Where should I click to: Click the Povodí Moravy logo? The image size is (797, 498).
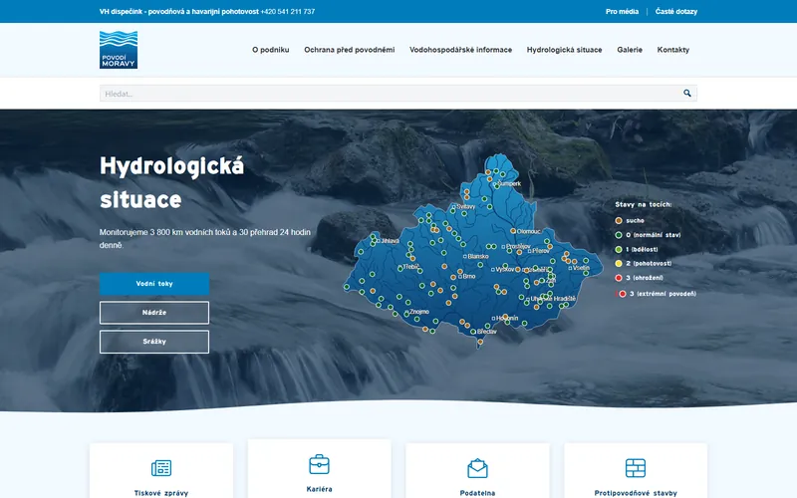pos(119,50)
